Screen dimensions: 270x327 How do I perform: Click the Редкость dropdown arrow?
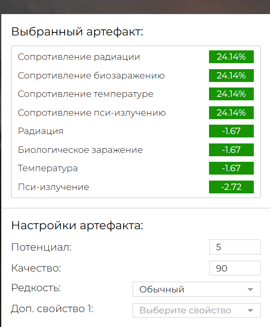tap(250, 289)
